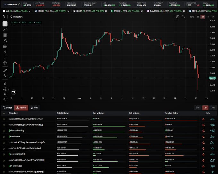Screen dimensions: 218x174
Task: Set traders period to 30D
Action: (x=213, y=108)
